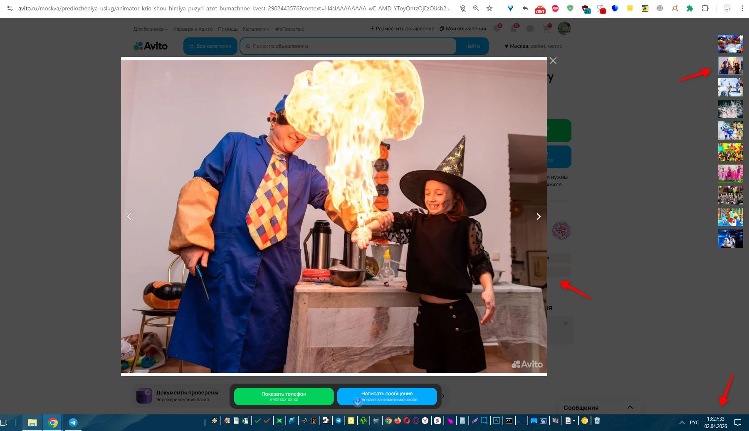Open the Yandex Browser taskbar shortcut

[425, 421]
